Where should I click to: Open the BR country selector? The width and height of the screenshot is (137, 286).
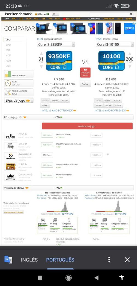56,14
